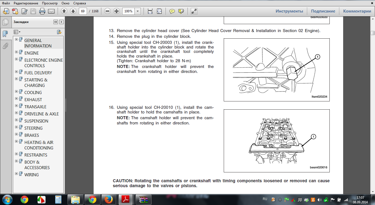This screenshot has width=375, height=205.
Task: Click the vertical scrollbar thumb of document
Action: (373, 33)
